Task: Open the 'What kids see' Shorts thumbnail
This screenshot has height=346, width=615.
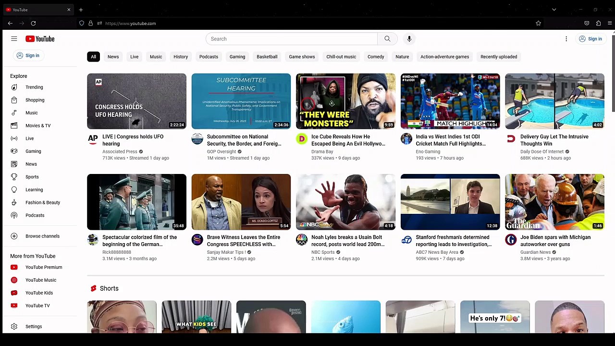Action: point(197,317)
